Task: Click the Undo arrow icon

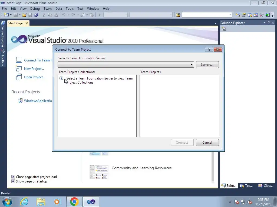Action: point(64,15)
